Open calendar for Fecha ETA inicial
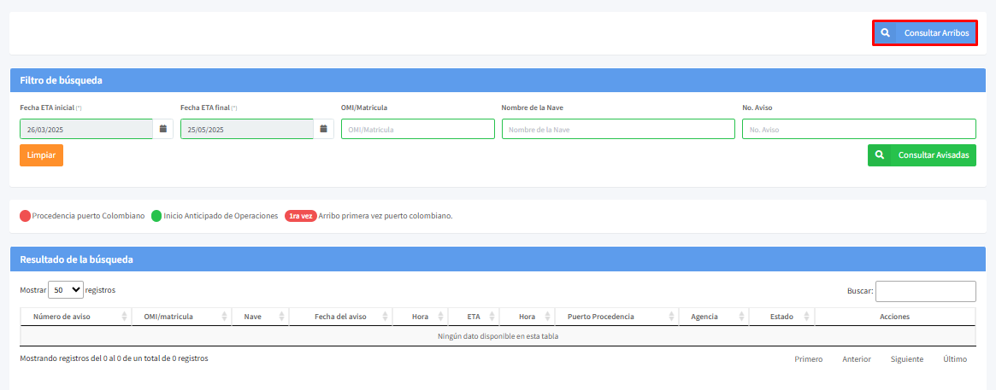The height and width of the screenshot is (390, 996). pyautogui.click(x=163, y=129)
